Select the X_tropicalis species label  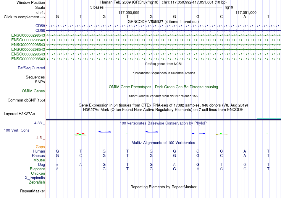coord(35,178)
